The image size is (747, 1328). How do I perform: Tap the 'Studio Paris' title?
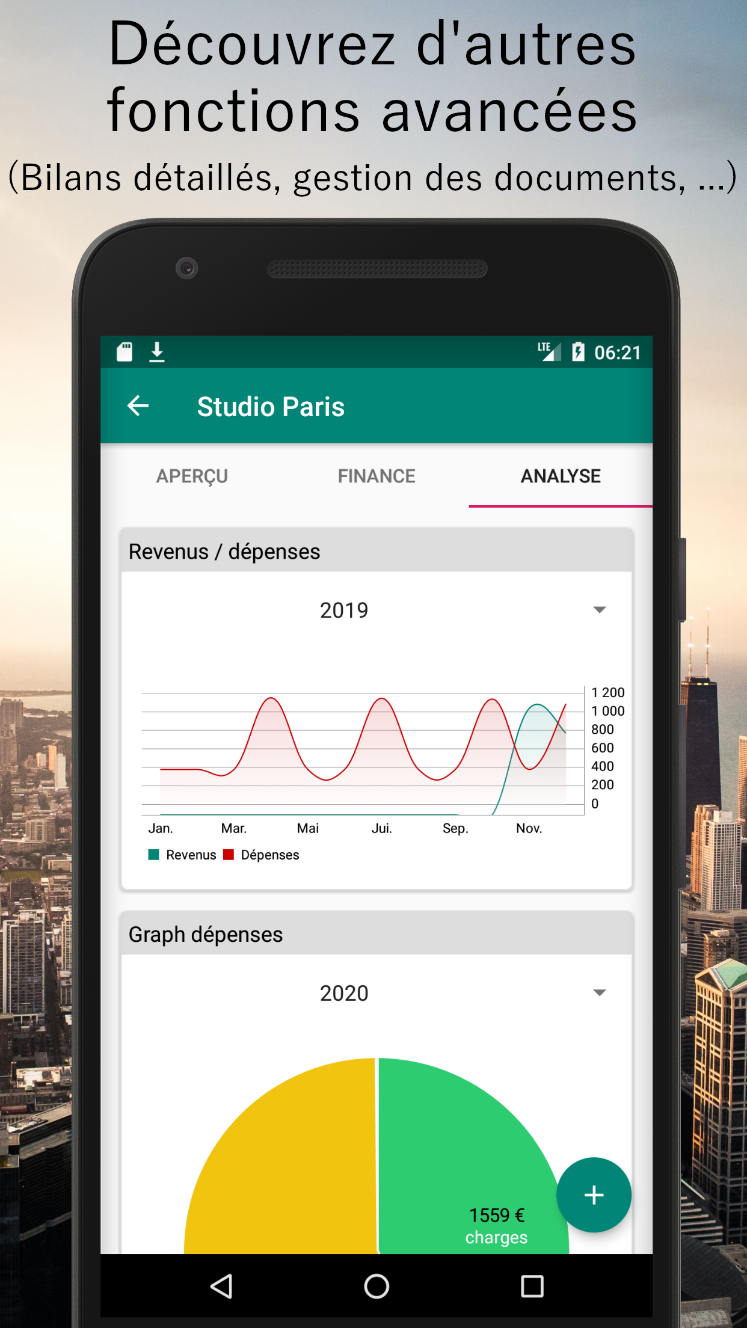[x=271, y=407]
